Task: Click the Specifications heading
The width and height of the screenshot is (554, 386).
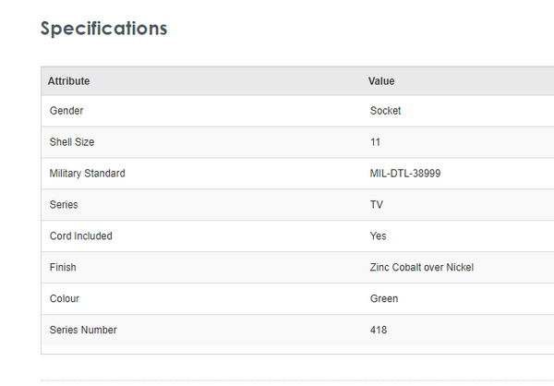Action: (x=104, y=29)
